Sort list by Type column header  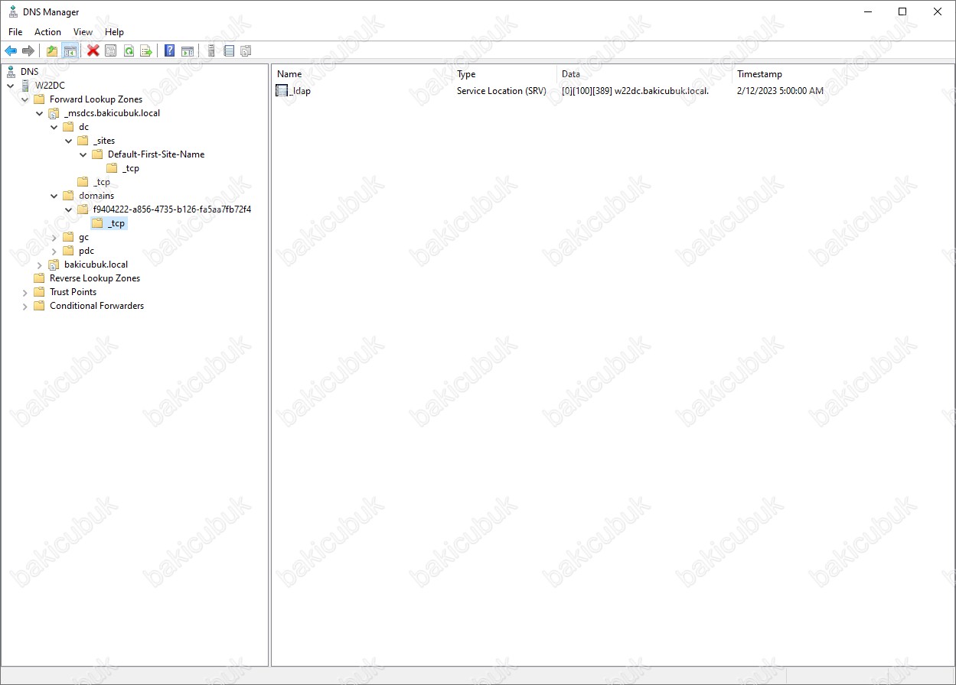[x=466, y=74]
